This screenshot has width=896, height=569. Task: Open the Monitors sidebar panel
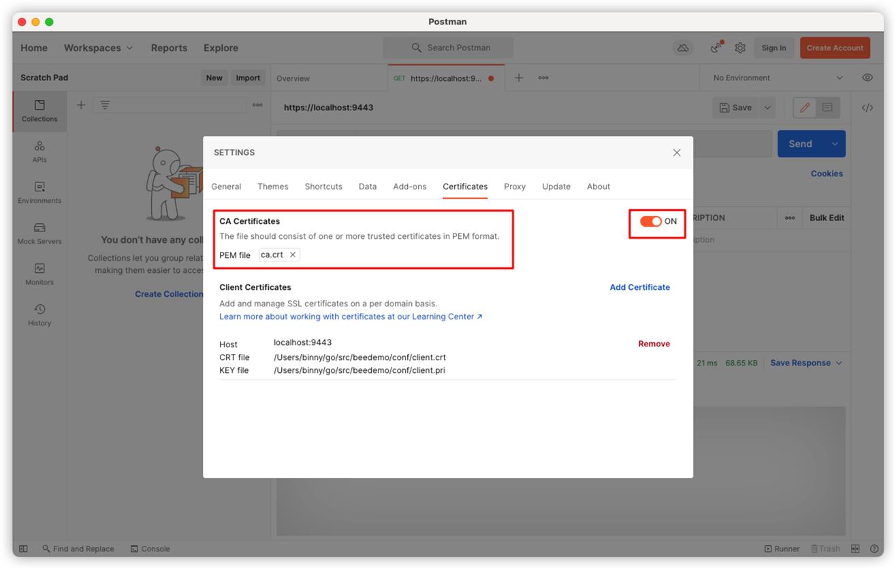coord(39,274)
